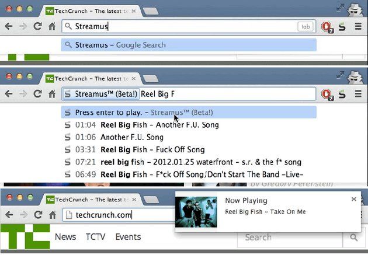Click home icon in bottom browser window
Image resolution: width=368 pixels, height=255 pixels.
[x=53, y=215]
